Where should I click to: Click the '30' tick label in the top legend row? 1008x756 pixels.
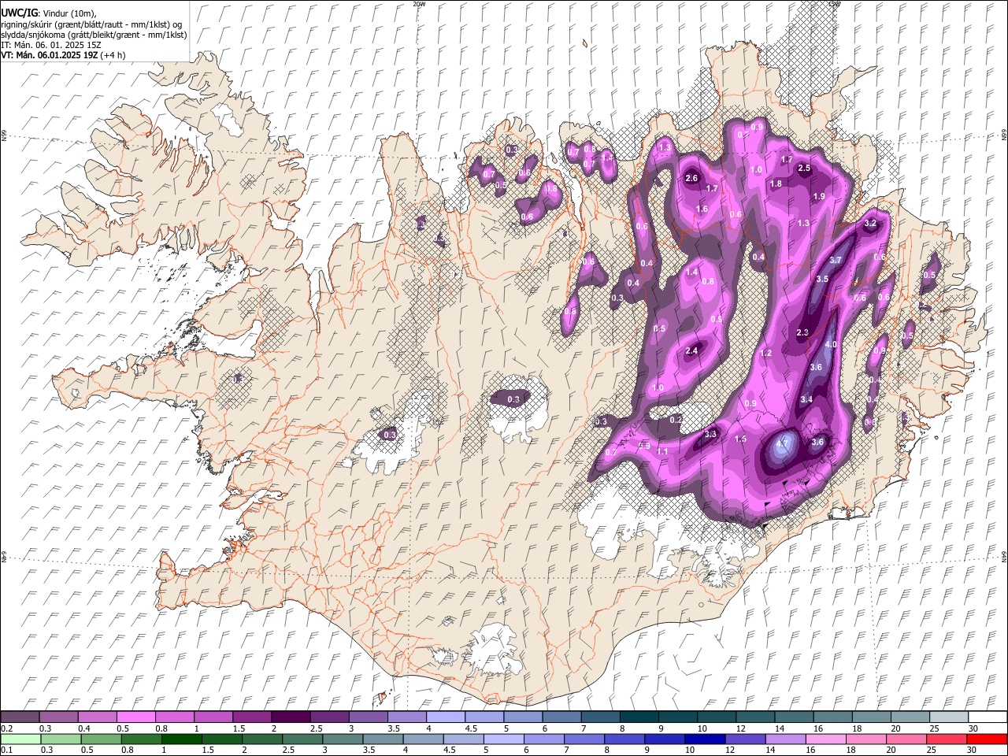click(x=973, y=728)
